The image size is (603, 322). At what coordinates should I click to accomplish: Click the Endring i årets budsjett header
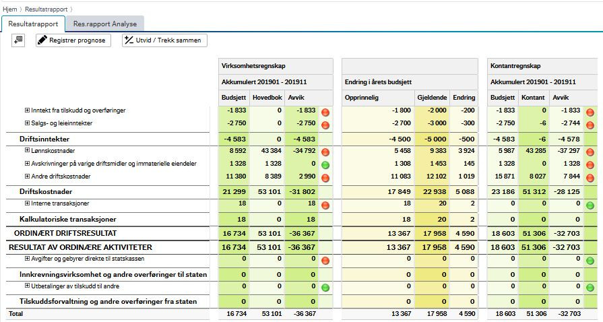(x=410, y=82)
